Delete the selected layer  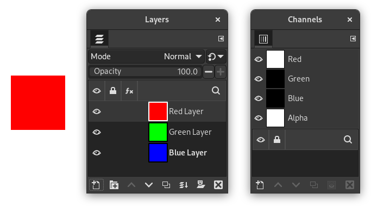[x=218, y=185]
